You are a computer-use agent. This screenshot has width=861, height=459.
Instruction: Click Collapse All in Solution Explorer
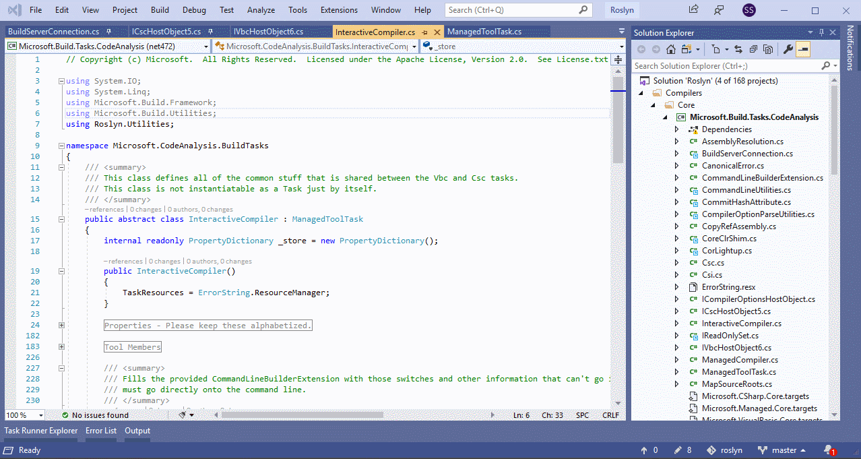[x=753, y=49]
